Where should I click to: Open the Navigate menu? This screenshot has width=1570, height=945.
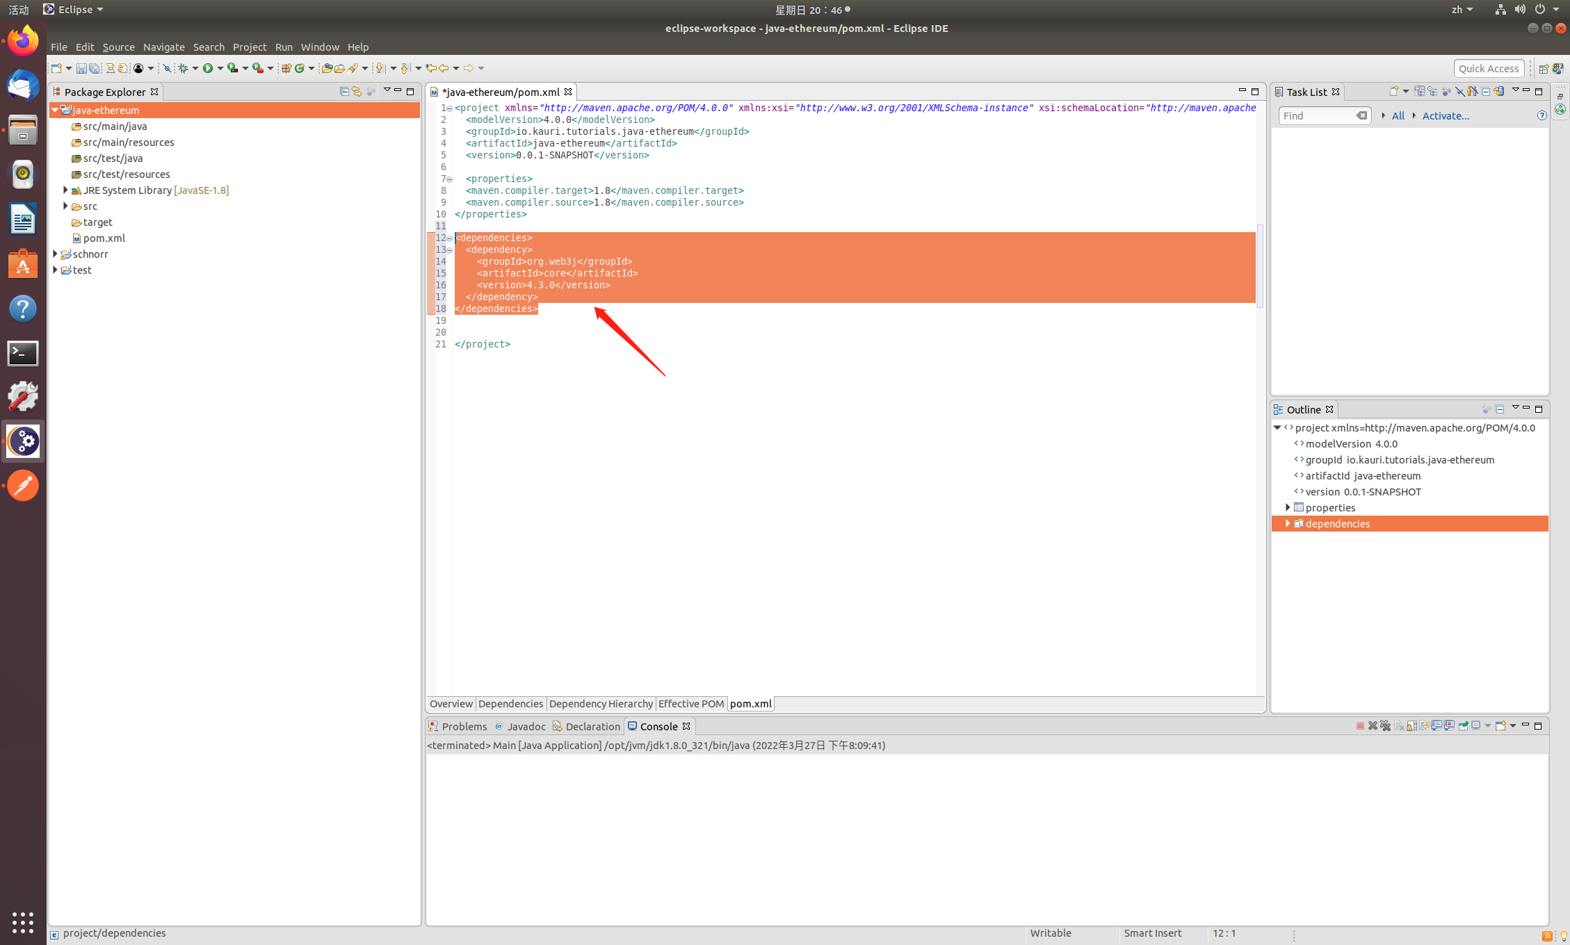[x=163, y=47]
